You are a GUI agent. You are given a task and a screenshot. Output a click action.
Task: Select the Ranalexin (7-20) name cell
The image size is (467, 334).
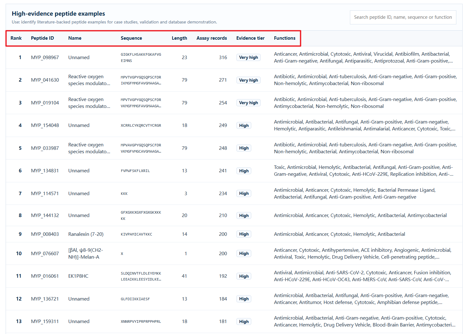click(86, 234)
